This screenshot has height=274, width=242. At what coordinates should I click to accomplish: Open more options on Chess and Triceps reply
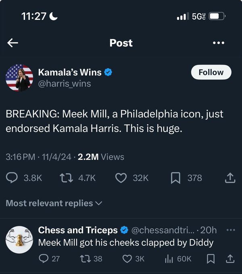point(230,230)
